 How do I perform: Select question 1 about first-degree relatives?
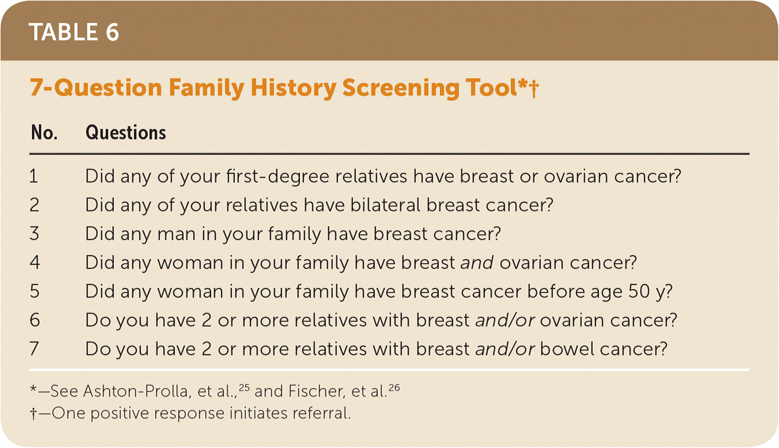coord(383,176)
